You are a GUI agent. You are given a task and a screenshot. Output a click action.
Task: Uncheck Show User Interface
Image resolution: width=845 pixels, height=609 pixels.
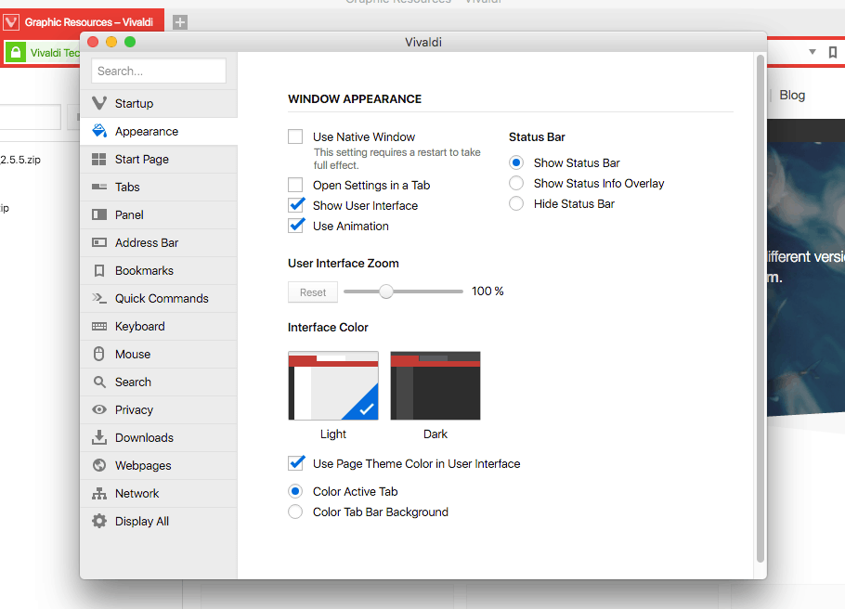coord(296,205)
